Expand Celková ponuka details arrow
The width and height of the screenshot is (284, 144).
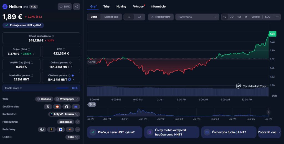point(71,67)
